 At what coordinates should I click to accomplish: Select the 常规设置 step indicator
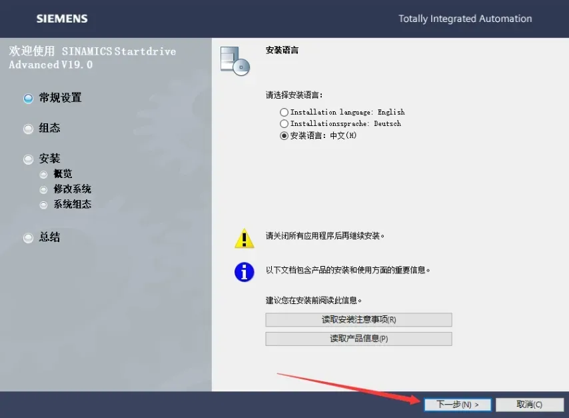(x=28, y=99)
